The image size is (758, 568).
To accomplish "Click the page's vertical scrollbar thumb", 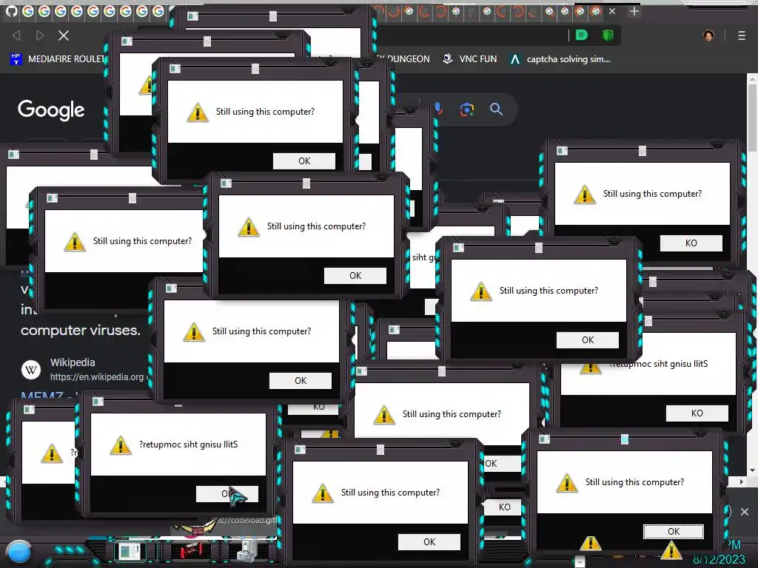I will coord(752,118).
